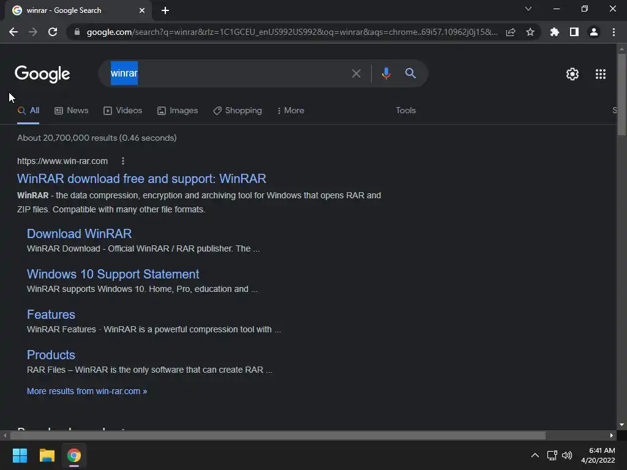This screenshot has height=470, width=627.
Task: Open the clock and date flyout
Action: (x=598, y=455)
